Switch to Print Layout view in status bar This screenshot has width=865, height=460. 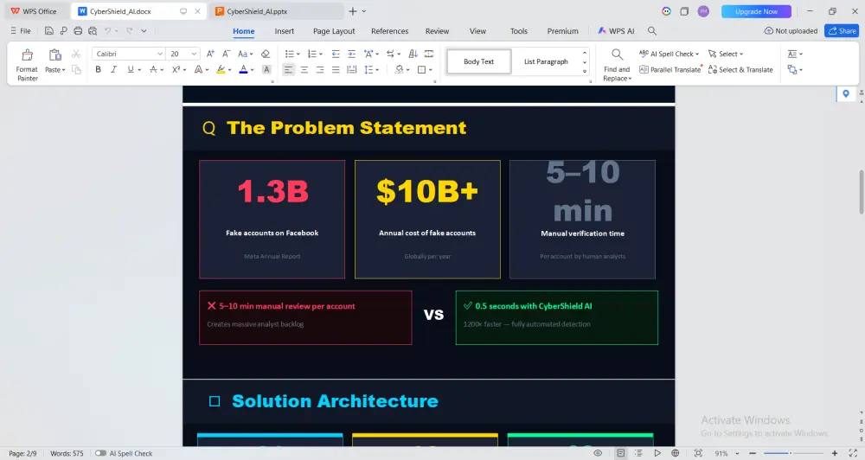coord(620,453)
